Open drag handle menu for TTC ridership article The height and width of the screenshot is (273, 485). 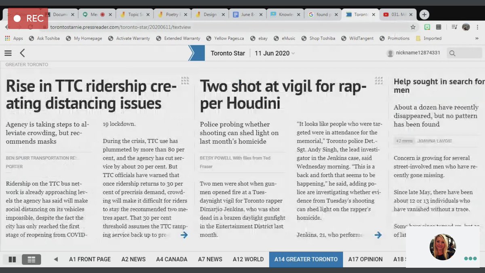[185, 80]
